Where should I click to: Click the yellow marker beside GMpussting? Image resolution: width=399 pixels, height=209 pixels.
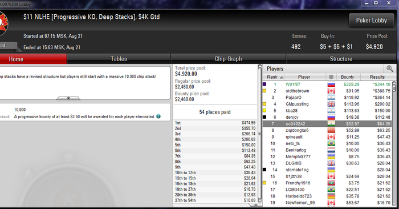(x=264, y=104)
